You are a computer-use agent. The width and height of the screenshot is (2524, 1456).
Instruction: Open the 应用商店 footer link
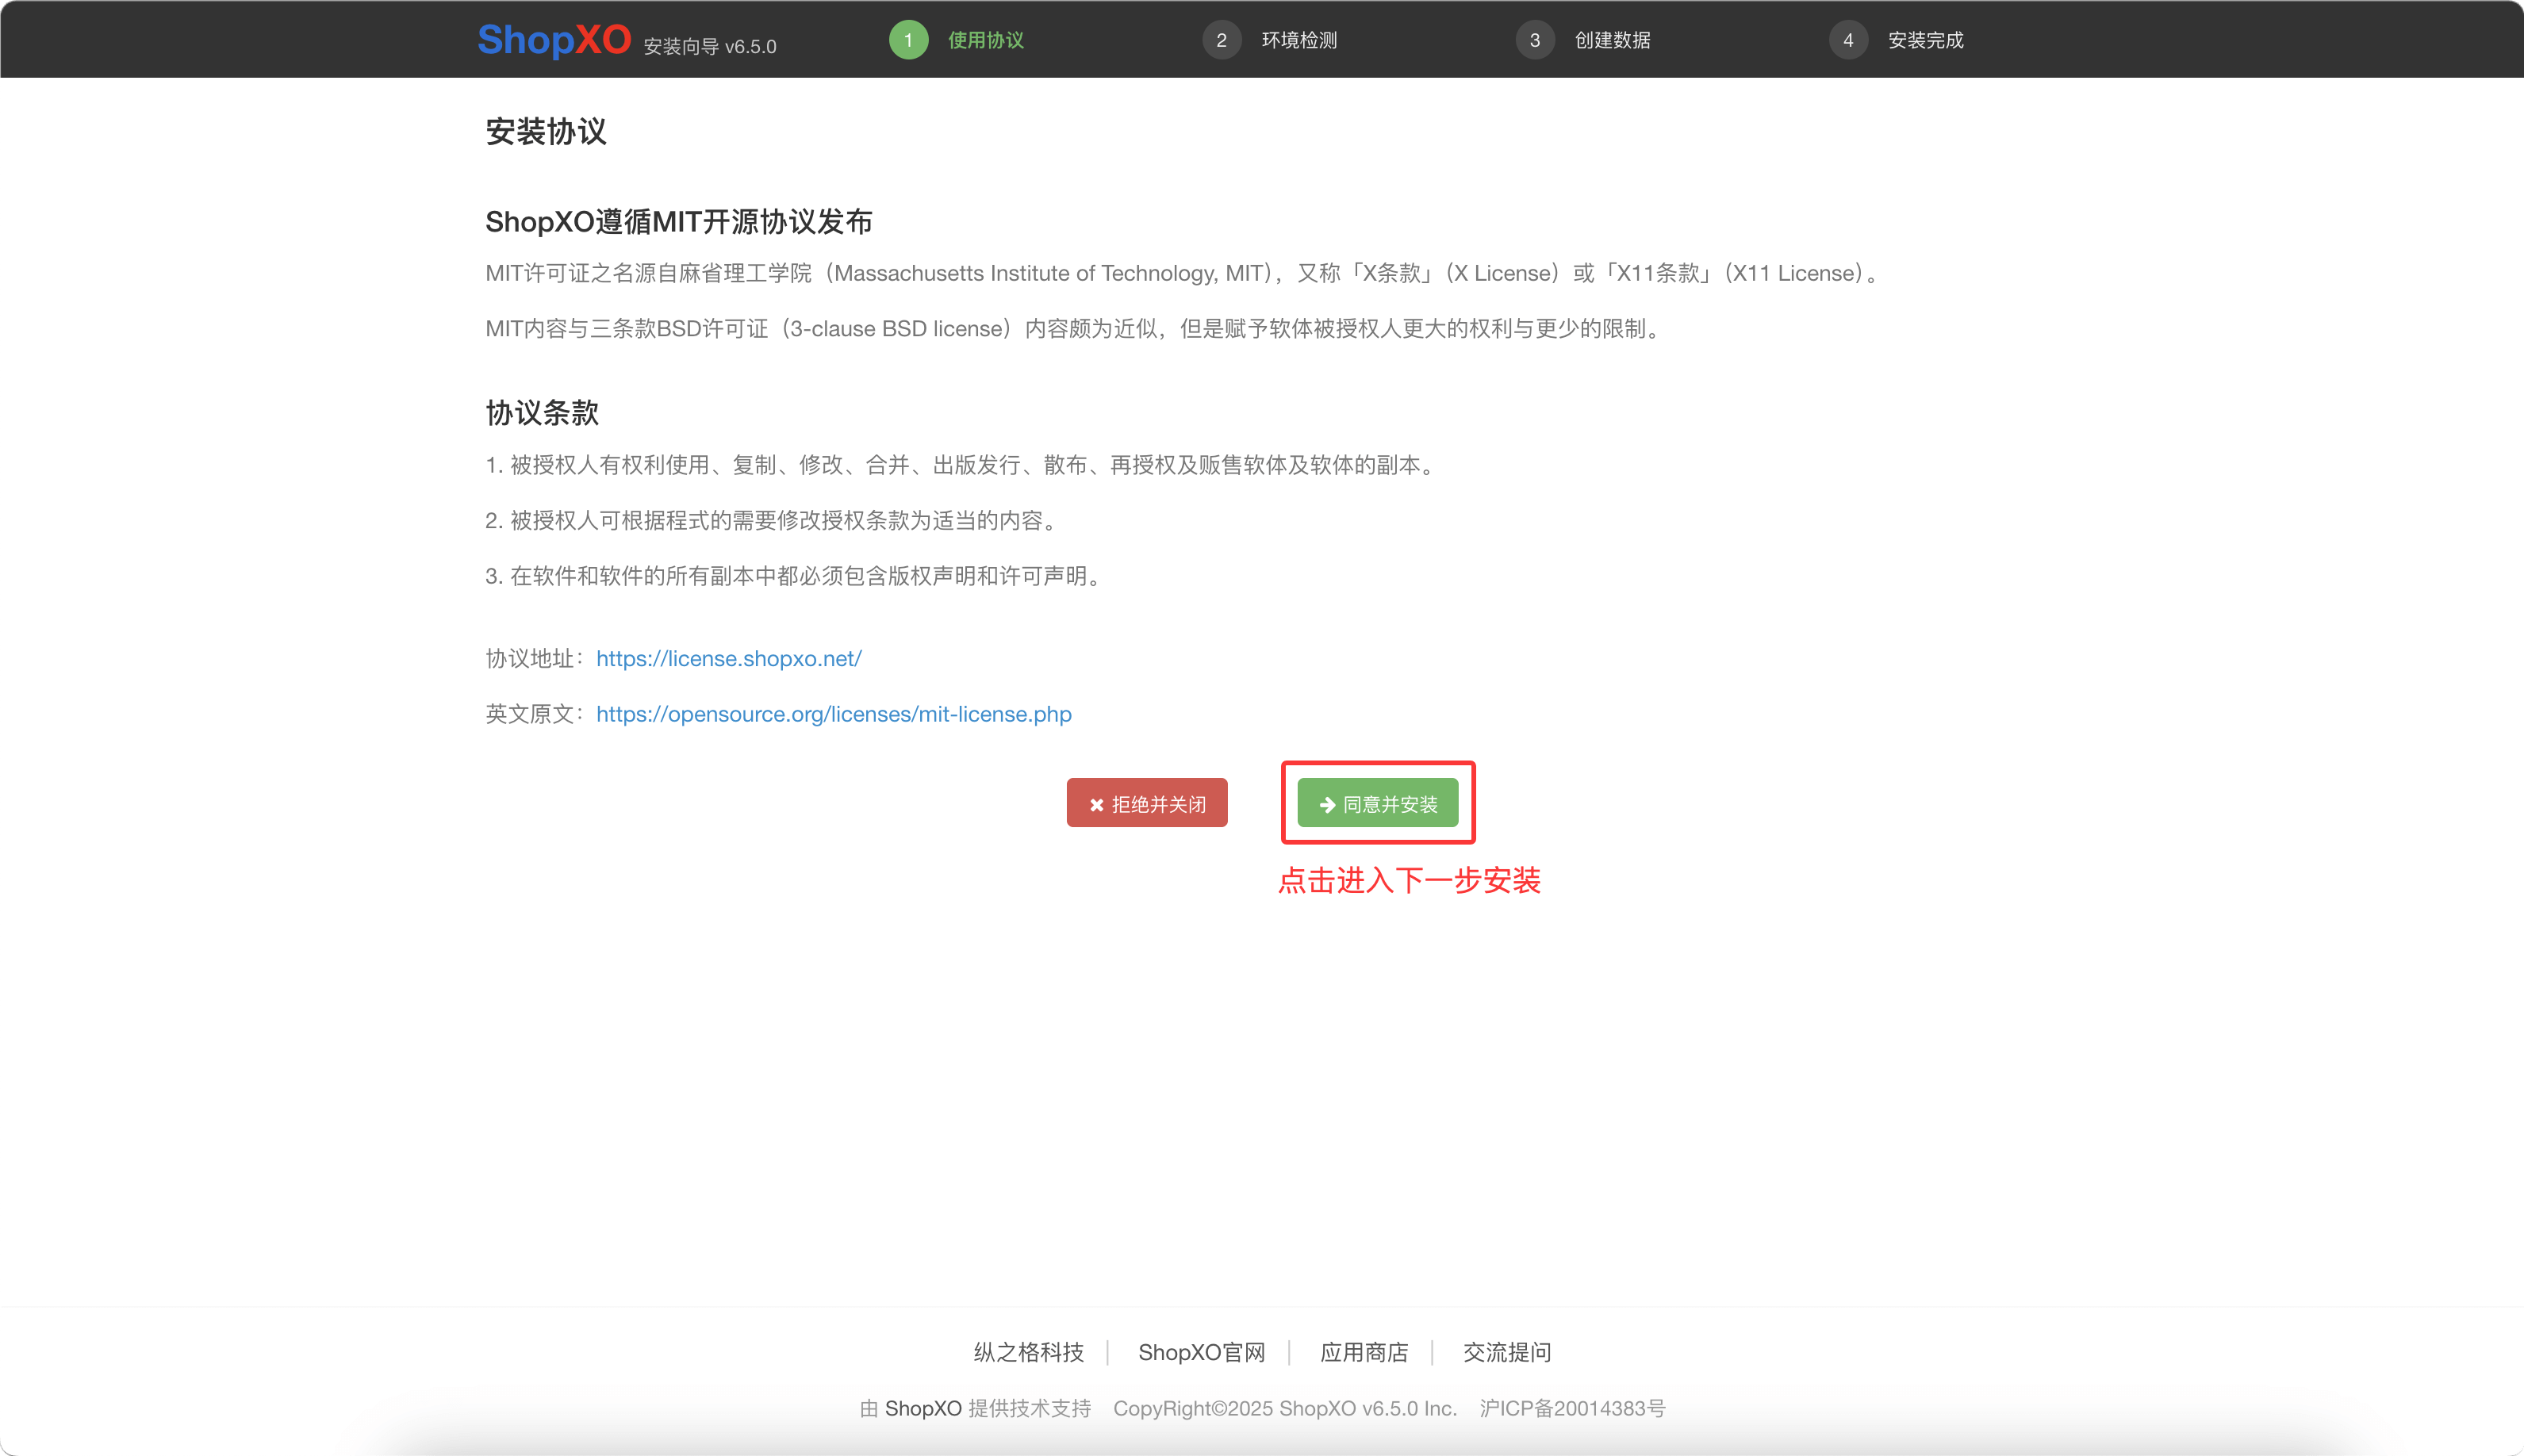point(1364,1352)
